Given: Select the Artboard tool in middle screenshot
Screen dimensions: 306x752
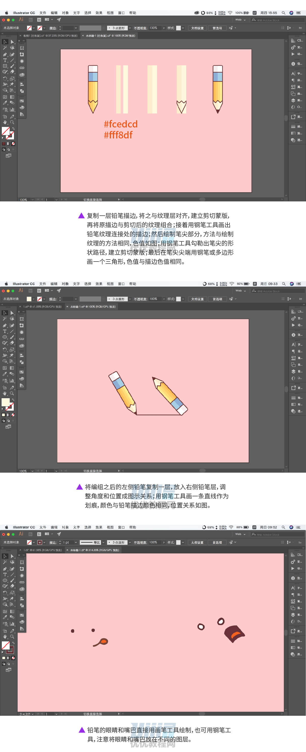Looking at the screenshot, I should [5, 388].
